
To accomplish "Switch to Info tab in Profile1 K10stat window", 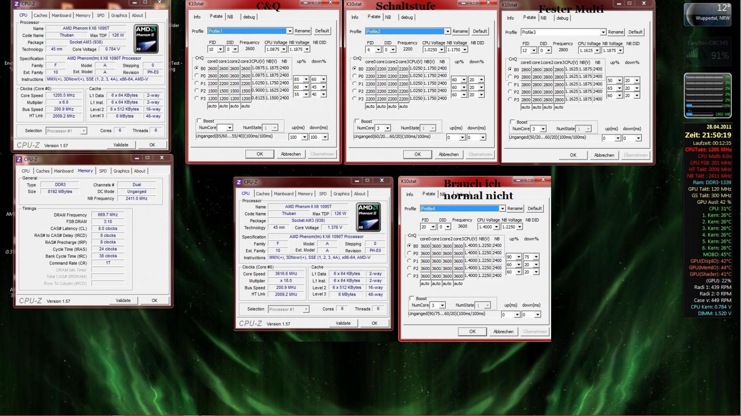I will pyautogui.click(x=197, y=17).
